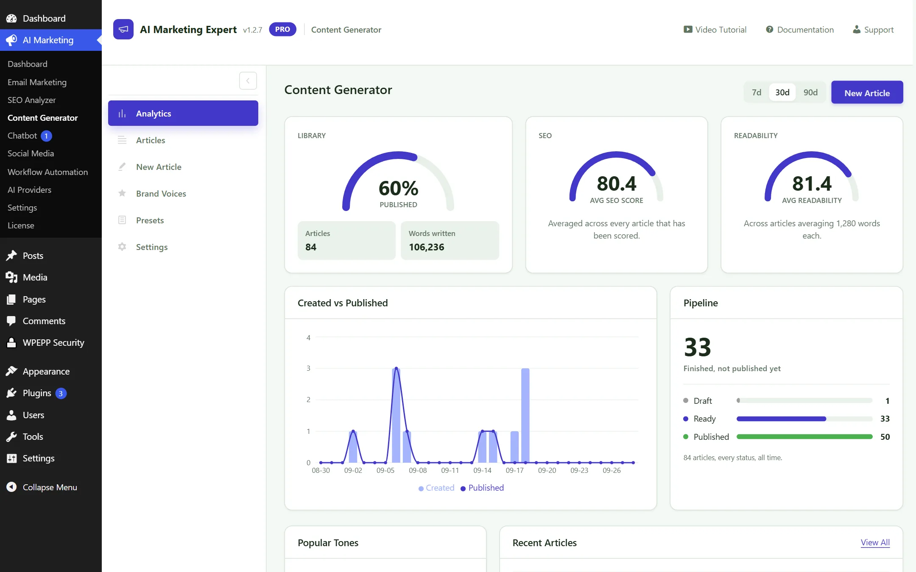Click the Comments bubble icon

click(x=11, y=321)
